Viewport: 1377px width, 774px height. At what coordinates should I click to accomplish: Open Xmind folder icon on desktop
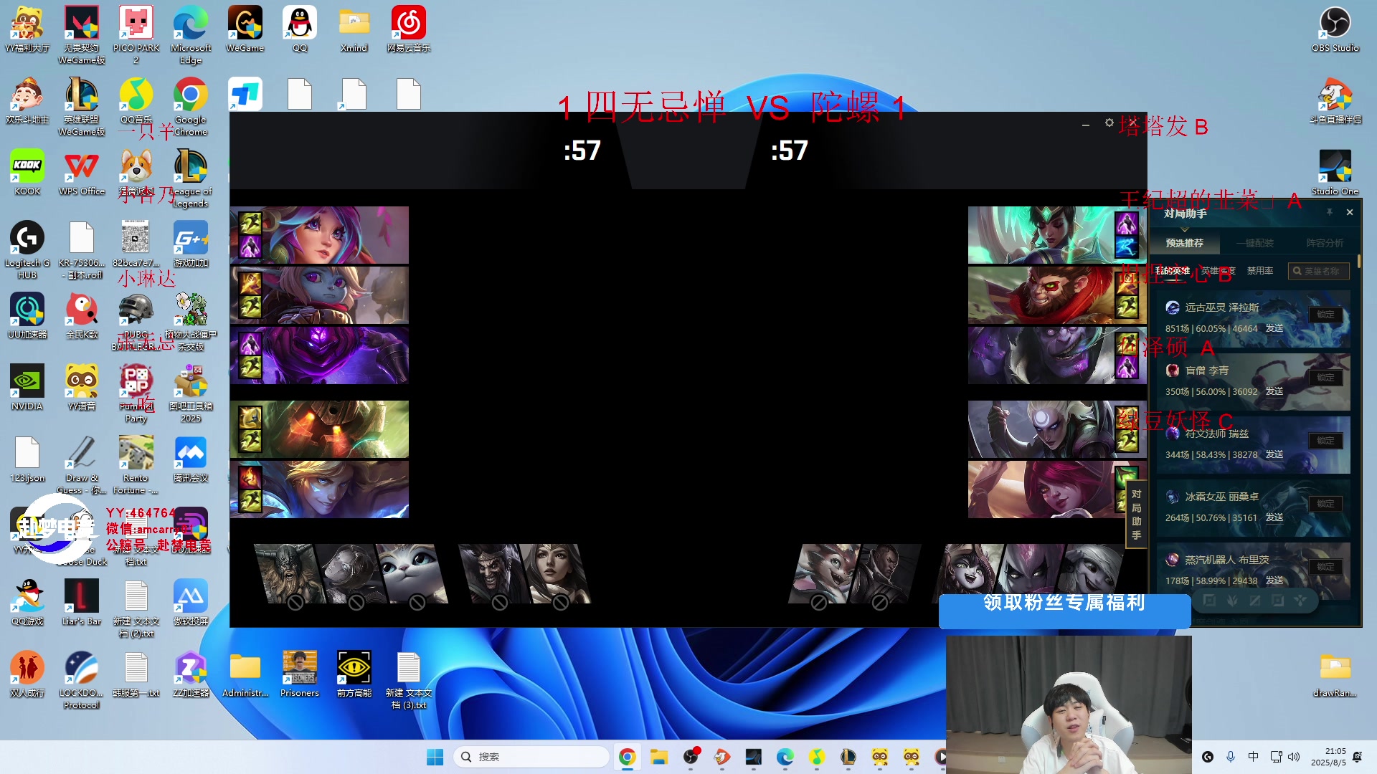354,29
